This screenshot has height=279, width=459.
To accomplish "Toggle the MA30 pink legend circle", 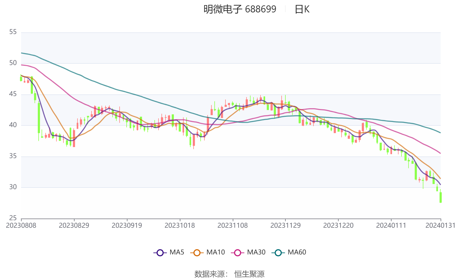I will pyautogui.click(x=238, y=253).
